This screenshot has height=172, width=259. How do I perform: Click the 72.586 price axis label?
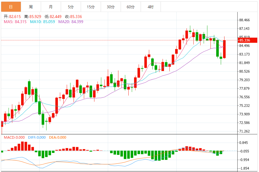(x=244, y=123)
